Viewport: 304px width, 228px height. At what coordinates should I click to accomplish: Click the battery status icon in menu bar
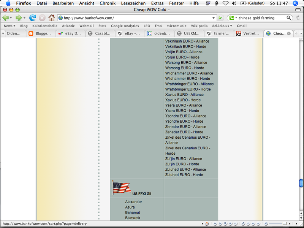click(x=243, y=3)
